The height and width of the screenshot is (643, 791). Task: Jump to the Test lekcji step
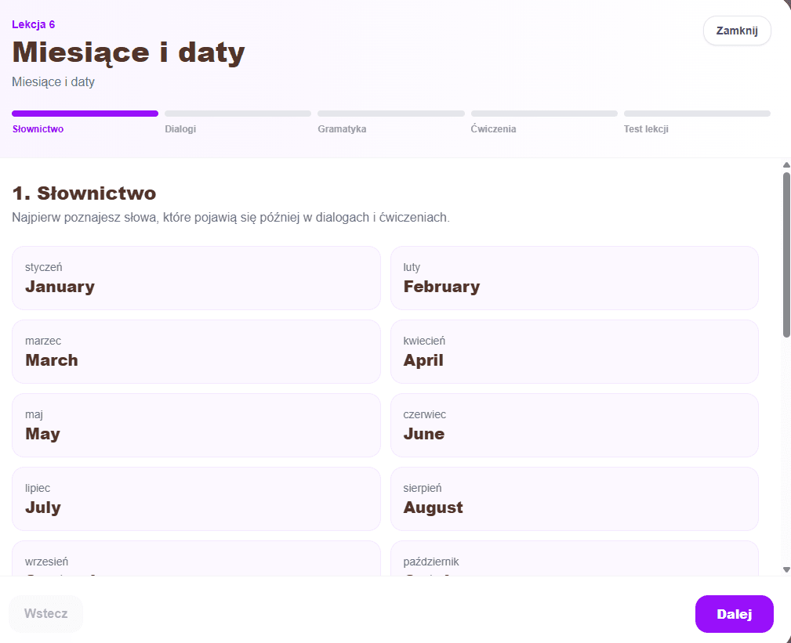pos(646,129)
